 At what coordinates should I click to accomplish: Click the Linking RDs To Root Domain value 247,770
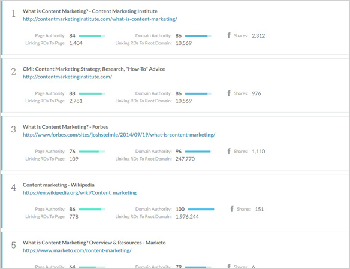point(185,159)
